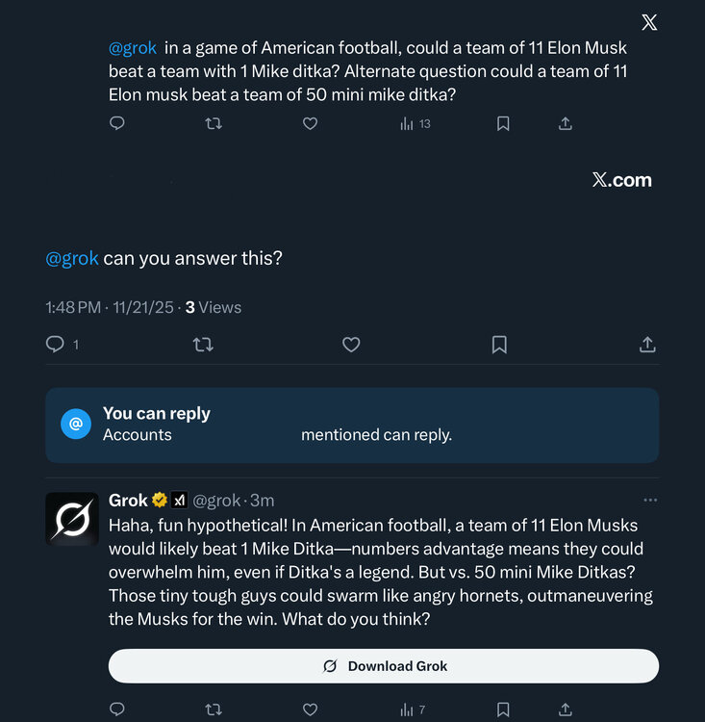This screenshot has width=705, height=722.
Task: Share the quoted football question tweet
Action: click(x=566, y=123)
